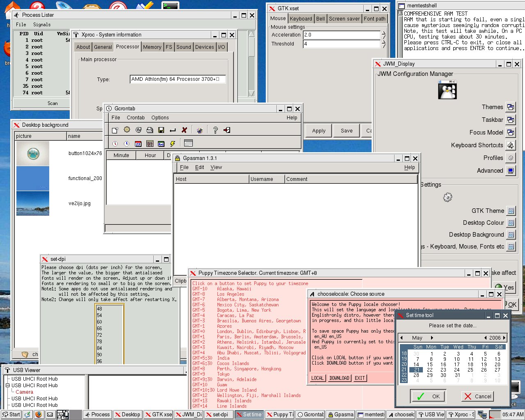Click Apply in GTK xset window

pyautogui.click(x=319, y=131)
